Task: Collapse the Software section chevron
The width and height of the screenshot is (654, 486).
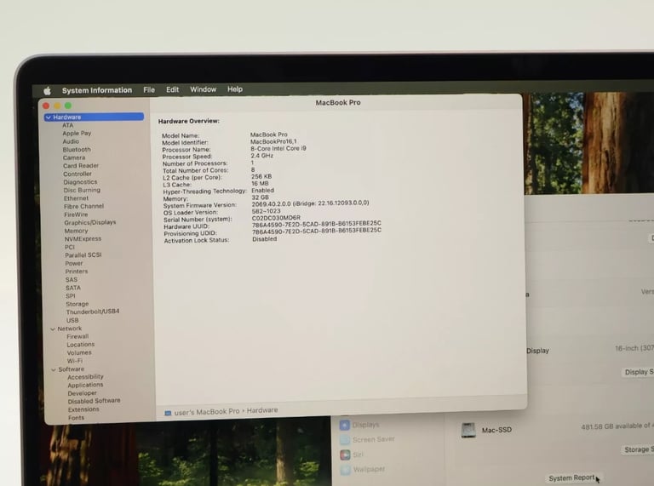Action: click(x=54, y=369)
